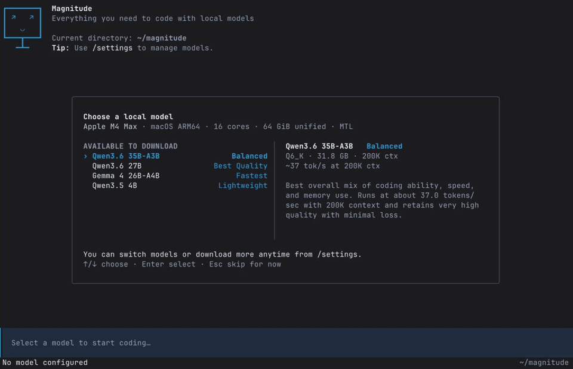Click the selection arrow beside Qwen3.6 35B-A3B

(x=85, y=156)
